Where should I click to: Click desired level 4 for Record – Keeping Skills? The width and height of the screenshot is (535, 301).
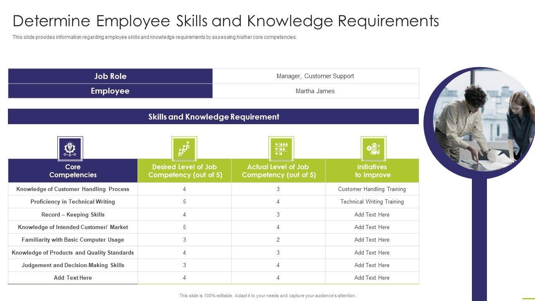(x=184, y=214)
